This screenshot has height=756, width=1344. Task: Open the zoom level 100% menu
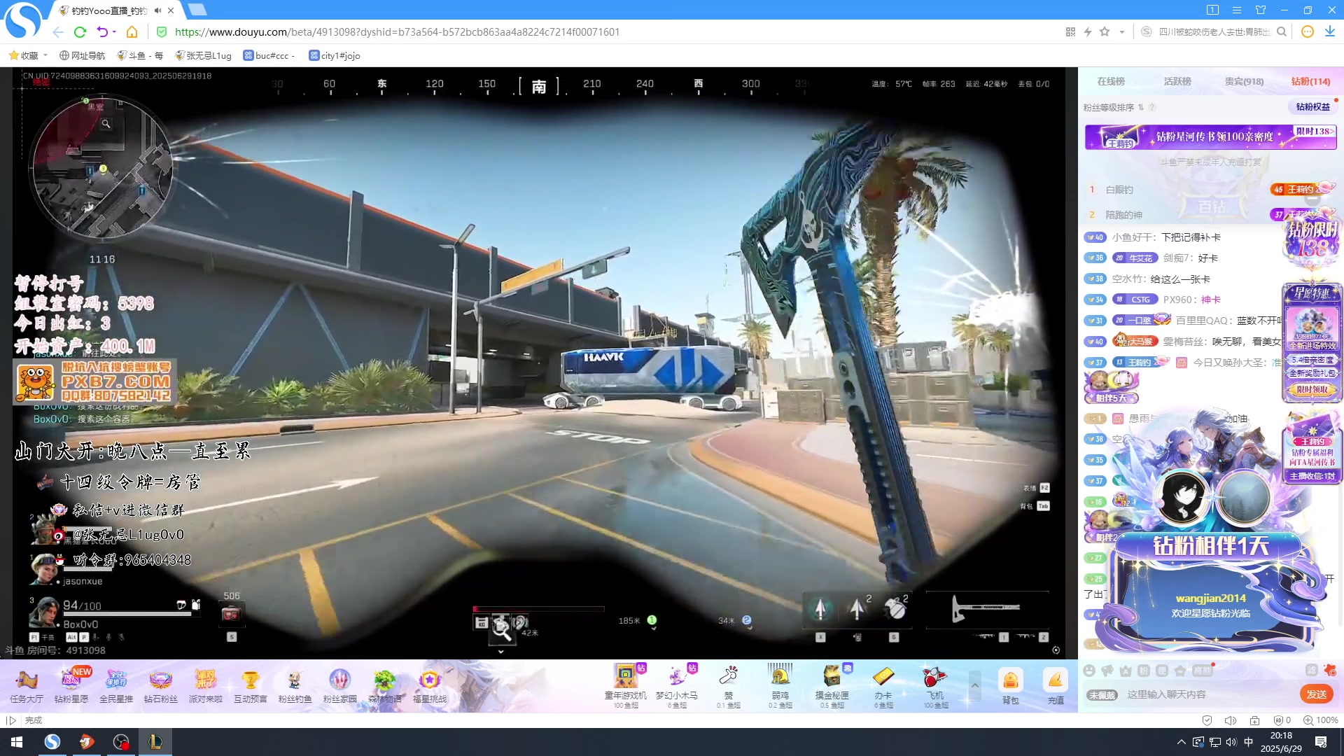pos(1321,720)
